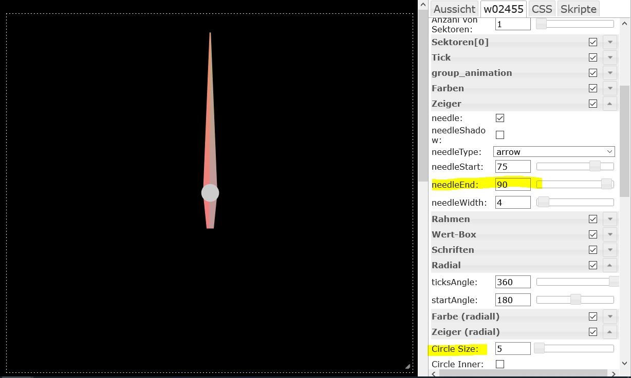This screenshot has height=378, width=631.
Task: Collapse the Zeiger (radial) section arrow
Action: pyautogui.click(x=610, y=332)
